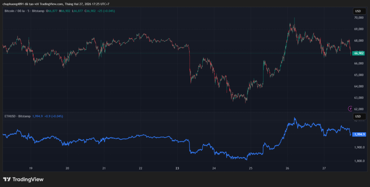Click date 21 on the time axis
The height and width of the screenshot is (187, 370).
click(x=104, y=168)
